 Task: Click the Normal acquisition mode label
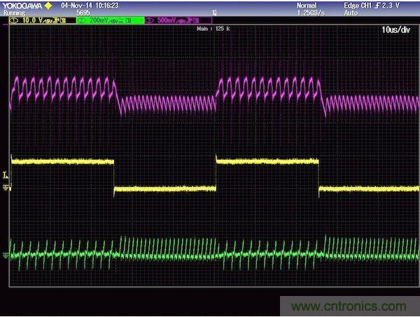click(x=307, y=5)
